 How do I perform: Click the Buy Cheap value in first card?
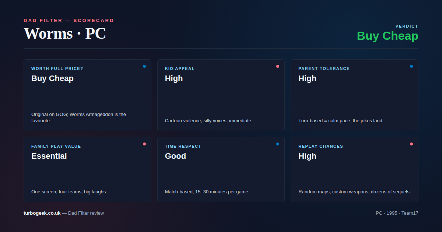tap(52, 78)
